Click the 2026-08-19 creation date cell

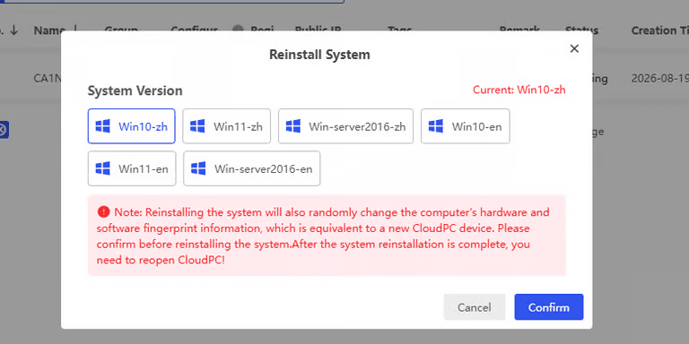[660, 79]
